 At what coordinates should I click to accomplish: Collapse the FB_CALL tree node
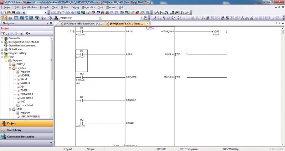pyautogui.click(x=10, y=68)
